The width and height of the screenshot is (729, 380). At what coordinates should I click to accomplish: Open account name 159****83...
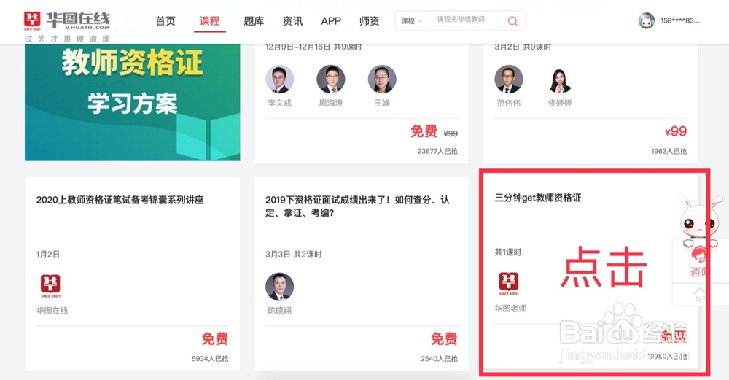pyautogui.click(x=679, y=20)
